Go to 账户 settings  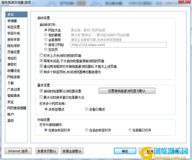(11, 114)
